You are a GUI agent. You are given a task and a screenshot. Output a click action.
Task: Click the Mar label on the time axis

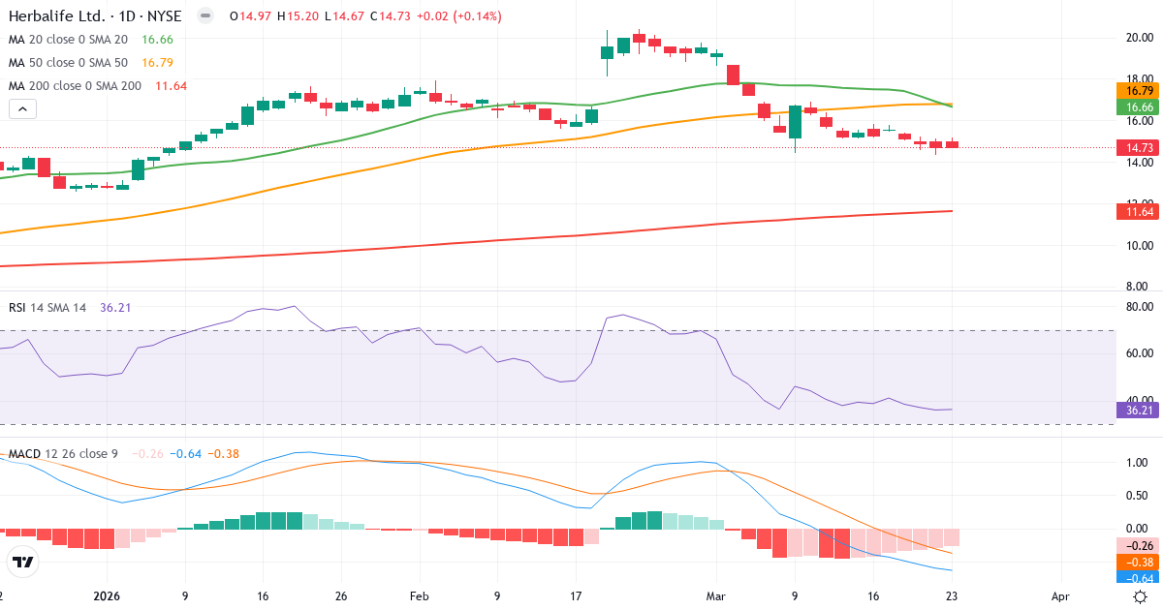716,597
